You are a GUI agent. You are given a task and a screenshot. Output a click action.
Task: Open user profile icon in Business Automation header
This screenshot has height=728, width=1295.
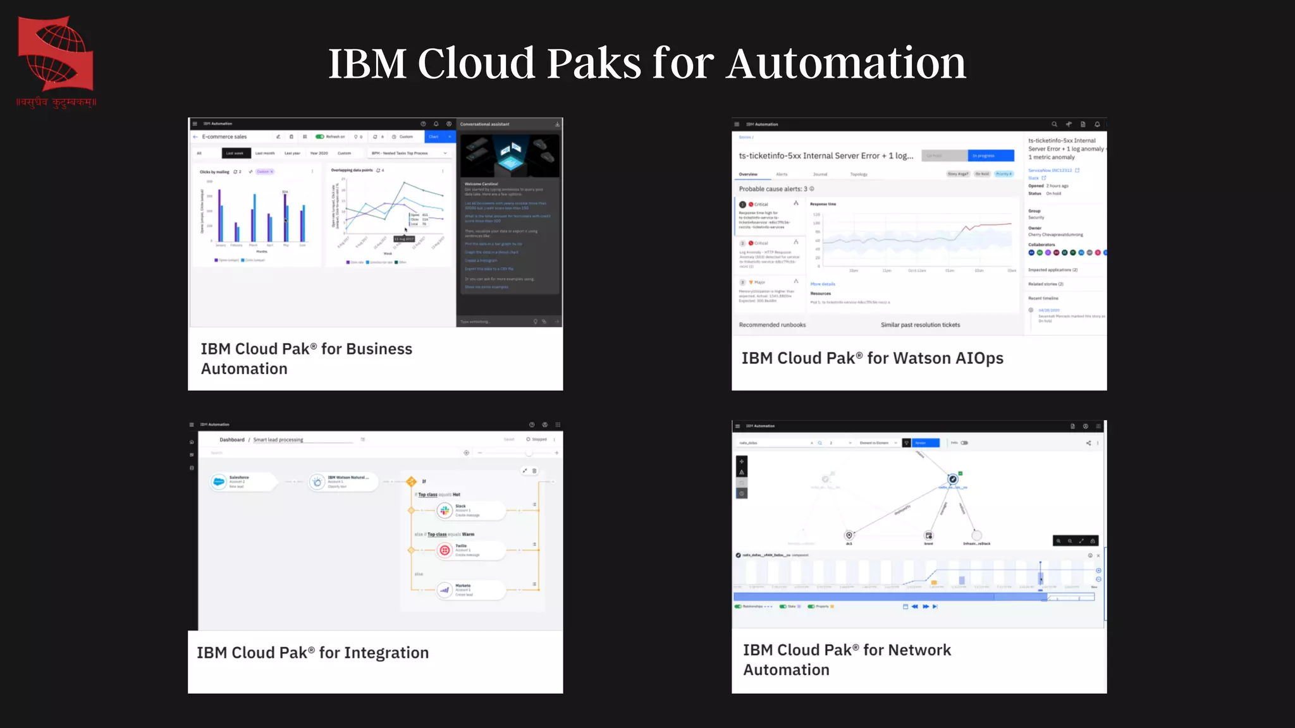tap(449, 124)
